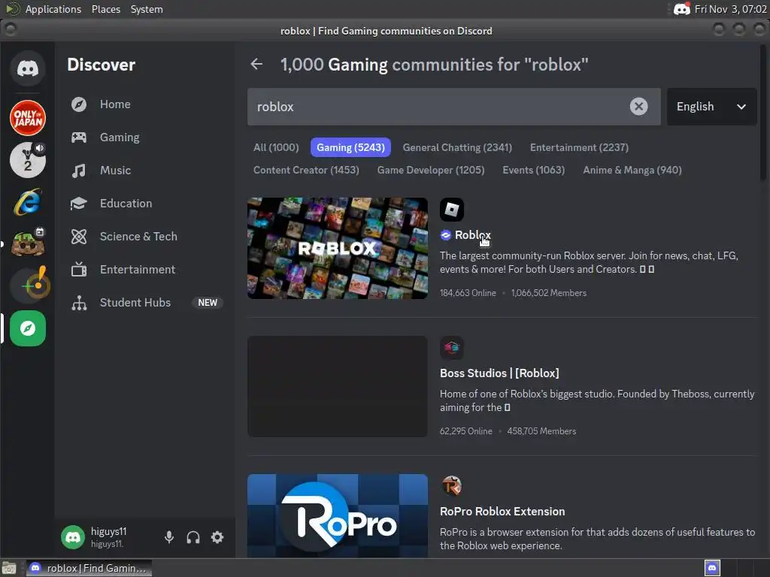Click the date and time clock
The width and height of the screenshot is (770, 577).
coord(730,9)
